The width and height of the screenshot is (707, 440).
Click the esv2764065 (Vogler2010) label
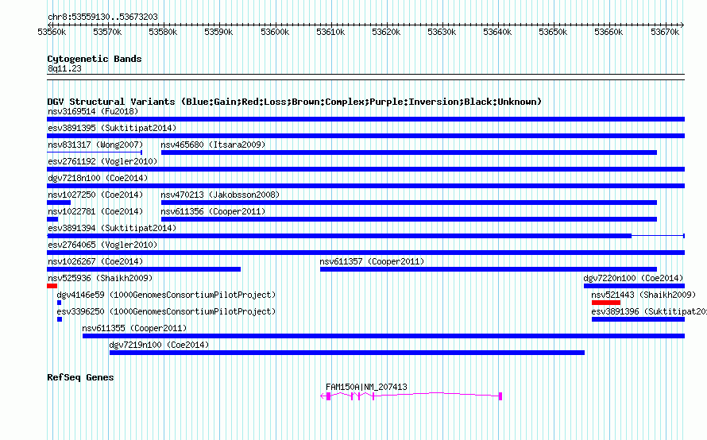pyautogui.click(x=102, y=245)
